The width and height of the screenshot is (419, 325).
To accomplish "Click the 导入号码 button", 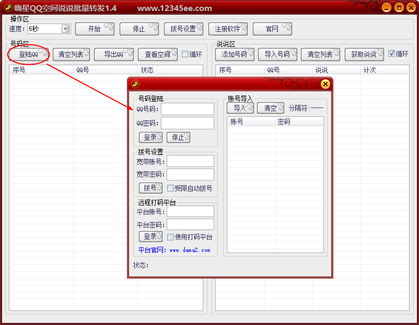I will (x=277, y=54).
